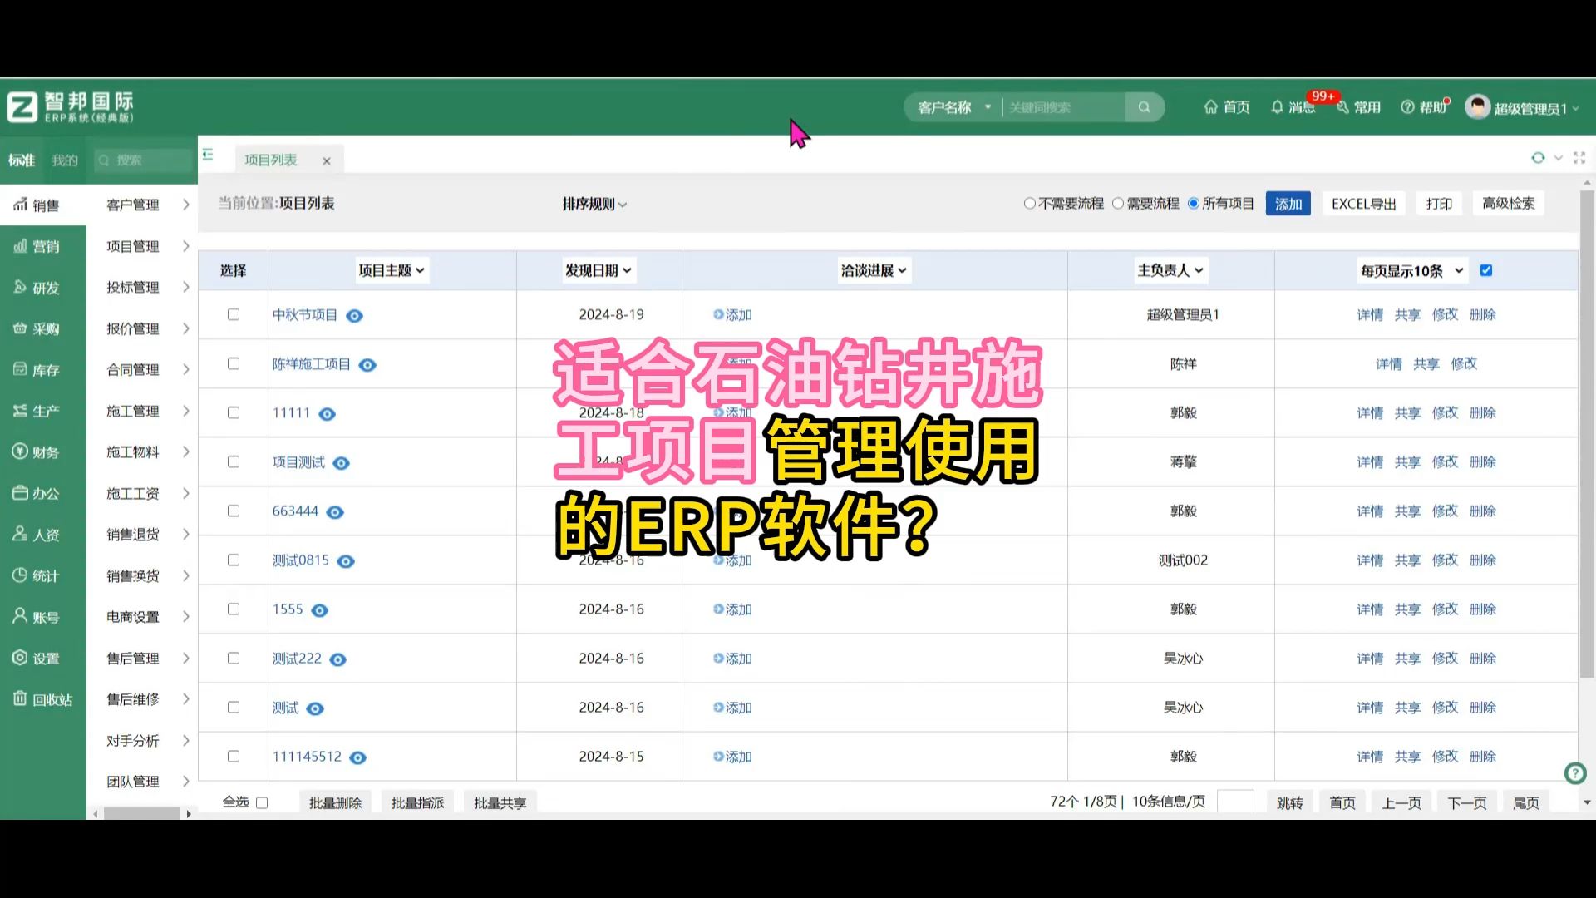Expand 排序规则 dropdown menu

[x=594, y=203]
